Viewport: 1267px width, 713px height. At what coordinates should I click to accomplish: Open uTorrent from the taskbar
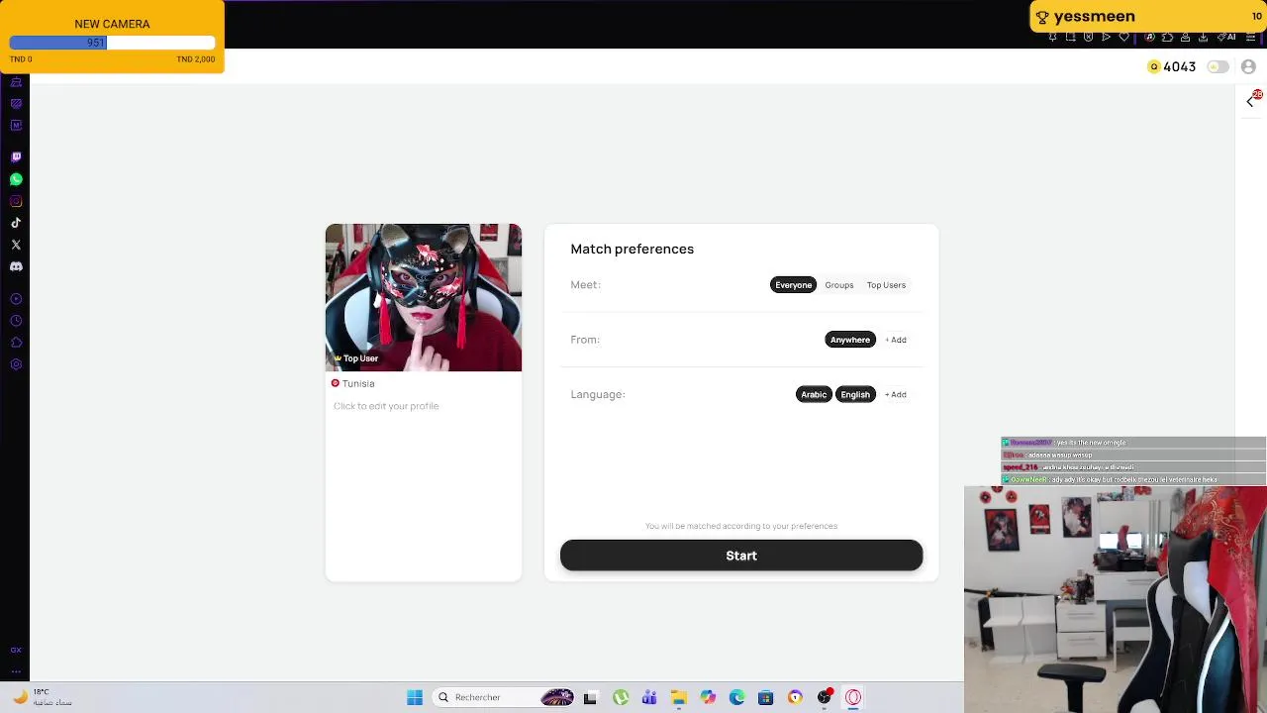pos(621,697)
